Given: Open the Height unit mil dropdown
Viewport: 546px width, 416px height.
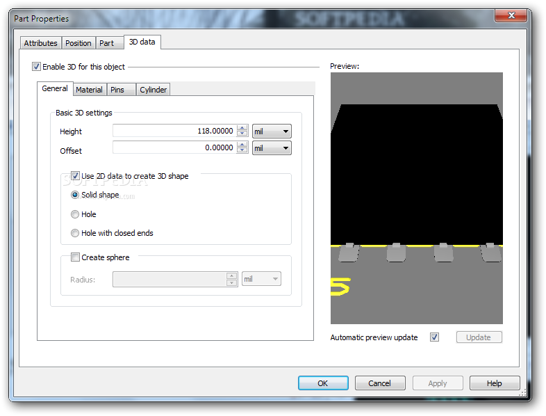Looking at the screenshot, I should click(272, 131).
